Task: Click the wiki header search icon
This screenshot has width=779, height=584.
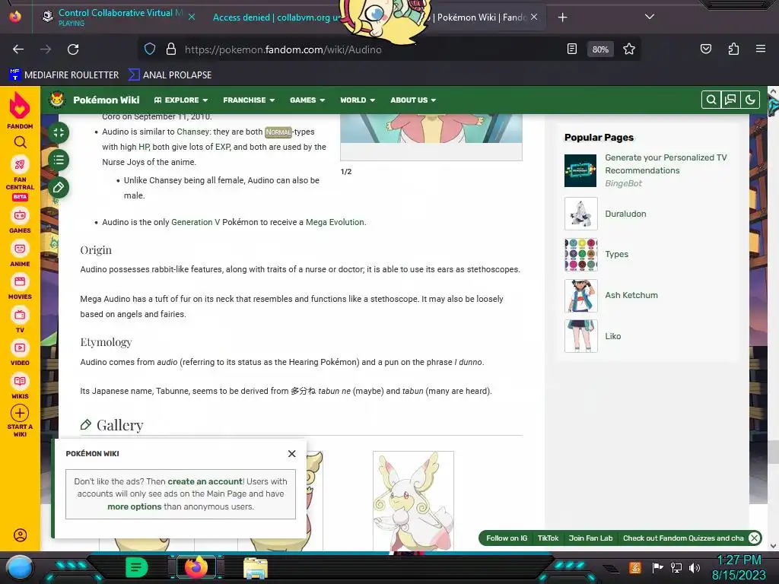Action: (711, 100)
